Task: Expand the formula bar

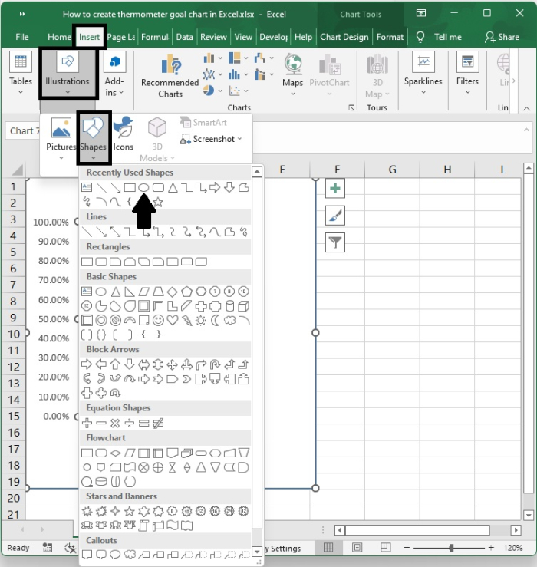Action: [526, 130]
